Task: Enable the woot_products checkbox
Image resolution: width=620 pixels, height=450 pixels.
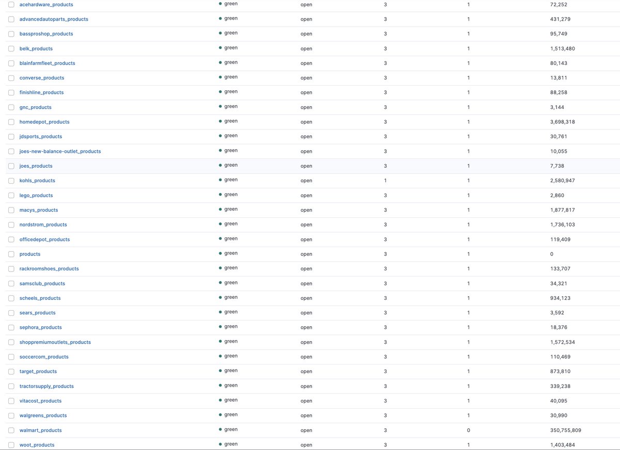Action: pyautogui.click(x=11, y=445)
